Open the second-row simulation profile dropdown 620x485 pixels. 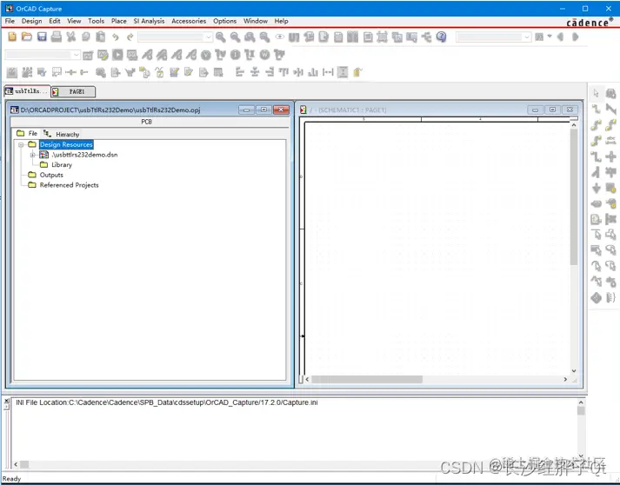point(43,55)
